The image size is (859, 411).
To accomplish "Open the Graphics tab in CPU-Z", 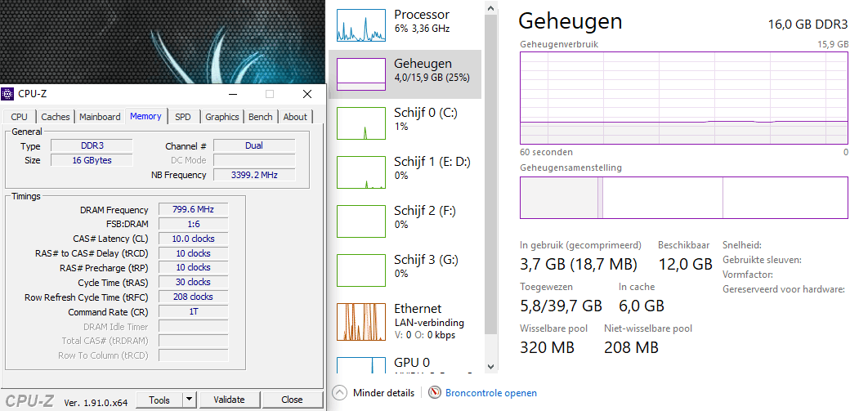I will pos(222,117).
